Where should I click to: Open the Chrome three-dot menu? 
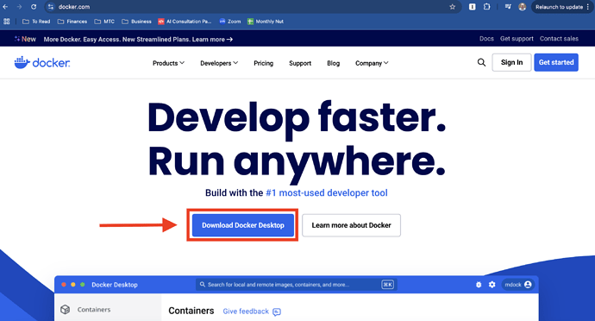(588, 7)
